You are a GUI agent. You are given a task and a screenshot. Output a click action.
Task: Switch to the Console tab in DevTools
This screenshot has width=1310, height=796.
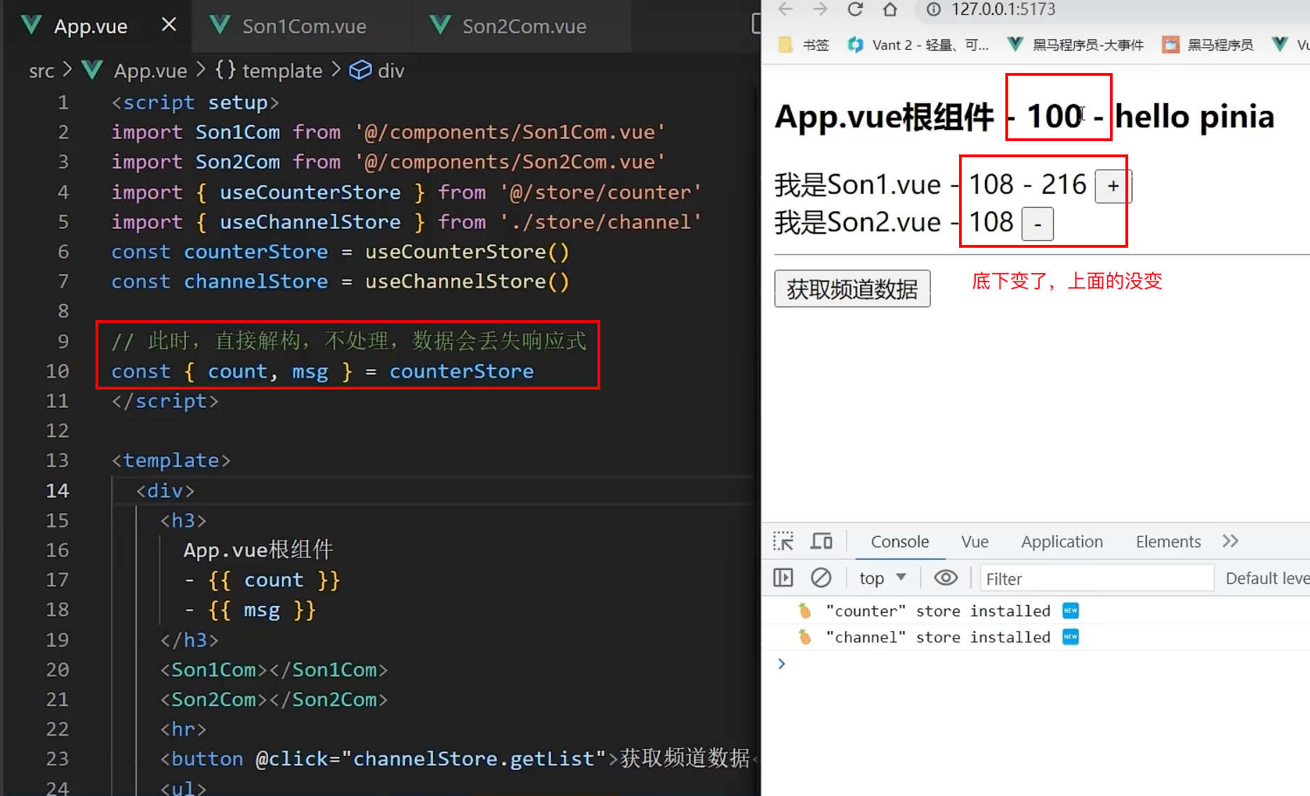(x=899, y=542)
